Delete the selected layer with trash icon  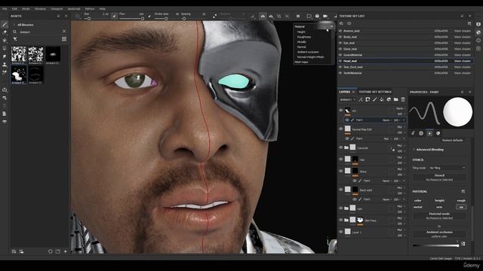(x=403, y=99)
